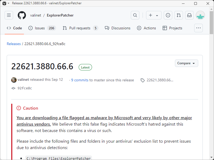Screen dimensions: 214x160
Task: Switch to the Discussions tab
Action: pos(117,28)
